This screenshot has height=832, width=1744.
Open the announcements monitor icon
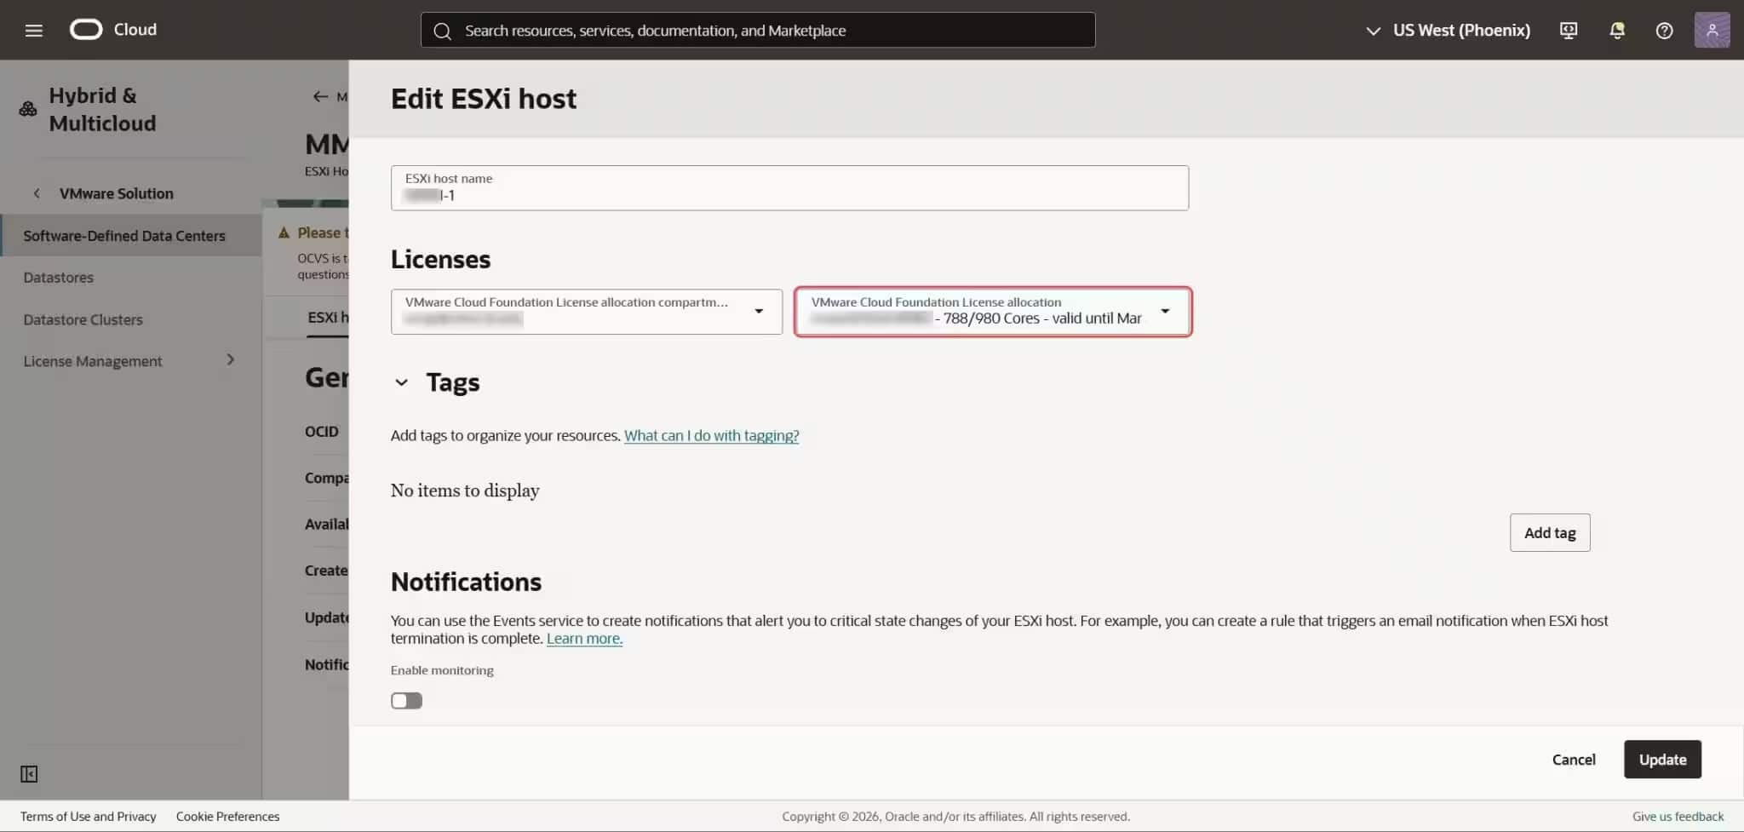[x=1568, y=30]
